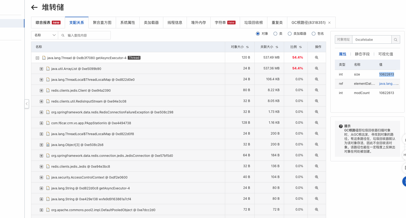The width and height of the screenshot is (406, 218).
Task: Click the 537.49 MB retained size cell
Action: [269, 57]
